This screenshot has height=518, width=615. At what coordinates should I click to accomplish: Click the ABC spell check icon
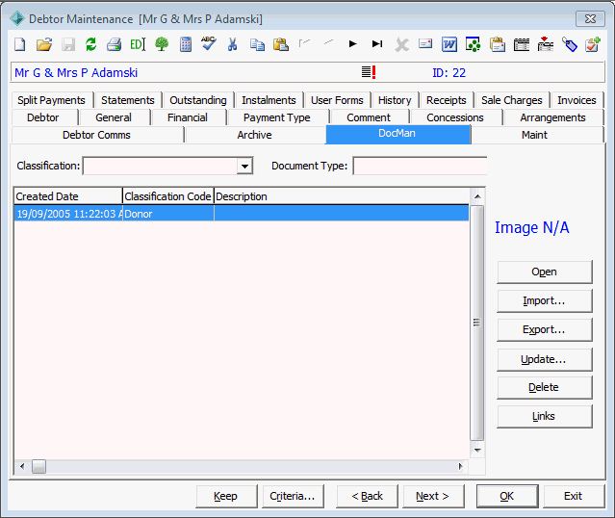[x=209, y=43]
